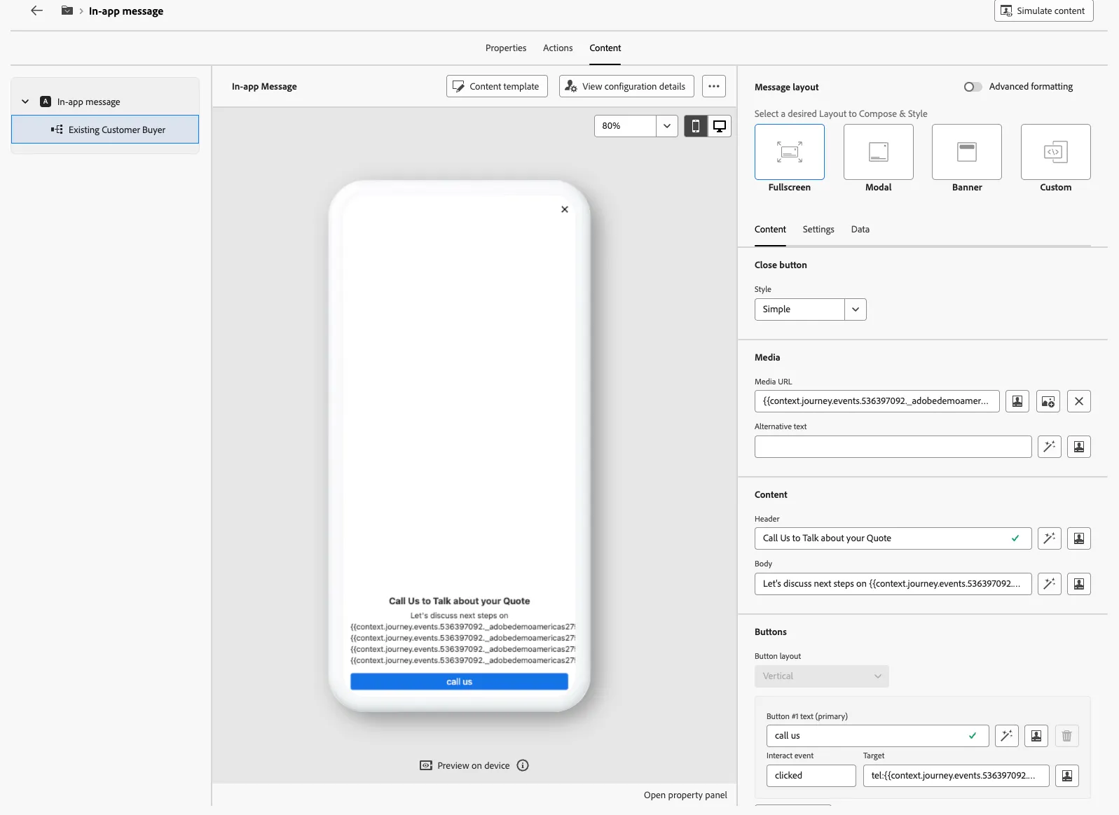
Task: Open personalization for Button #1 text
Action: pyautogui.click(x=1036, y=736)
